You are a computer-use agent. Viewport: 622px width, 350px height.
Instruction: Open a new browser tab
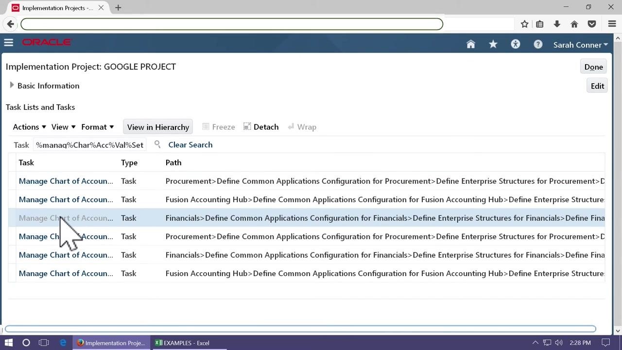click(118, 8)
